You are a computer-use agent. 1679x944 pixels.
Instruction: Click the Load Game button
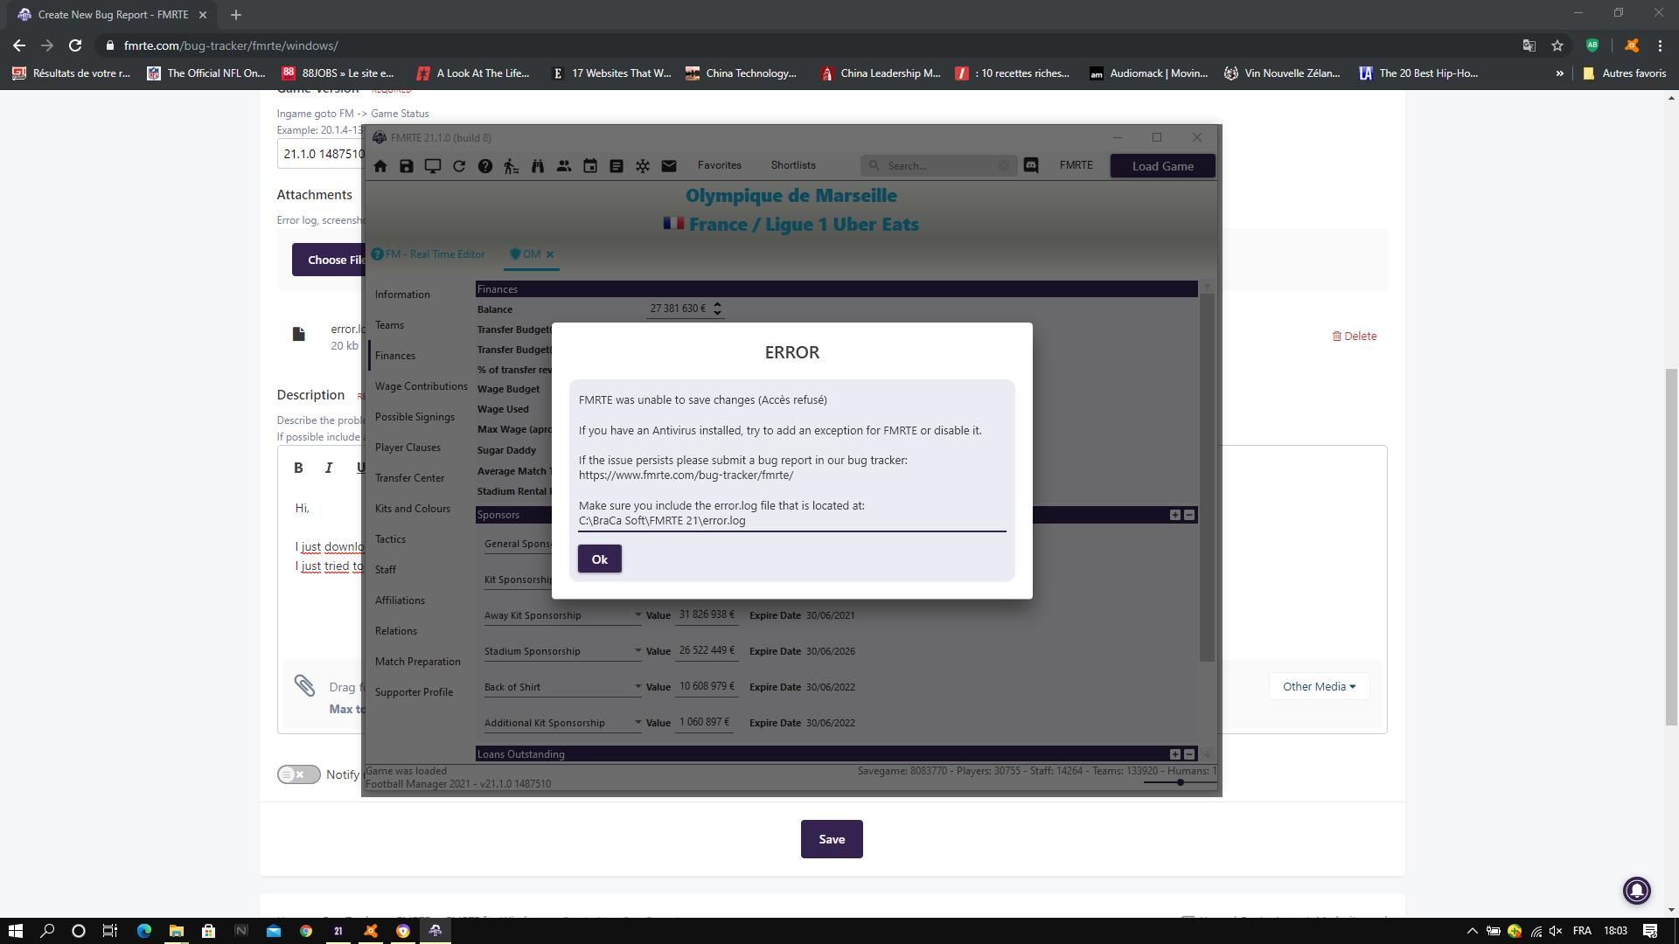point(1163,166)
